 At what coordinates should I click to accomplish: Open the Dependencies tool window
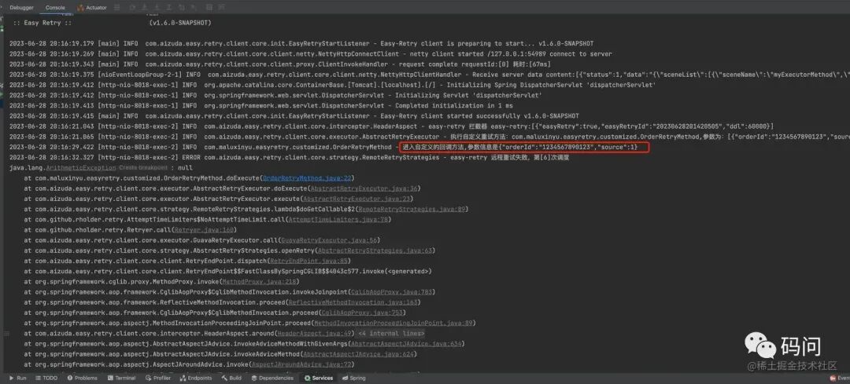point(272,378)
